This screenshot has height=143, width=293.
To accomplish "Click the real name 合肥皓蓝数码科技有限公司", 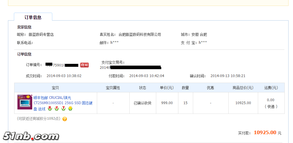I will (x=140, y=35).
